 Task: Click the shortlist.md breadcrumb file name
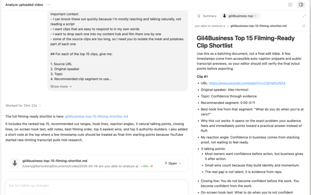pyautogui.click(x=258, y=26)
